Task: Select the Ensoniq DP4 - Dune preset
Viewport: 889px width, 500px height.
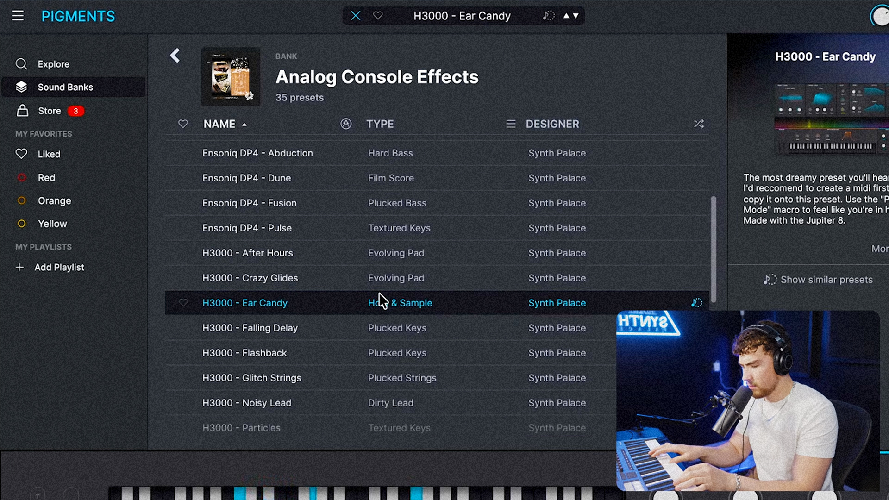Action: (x=437, y=178)
